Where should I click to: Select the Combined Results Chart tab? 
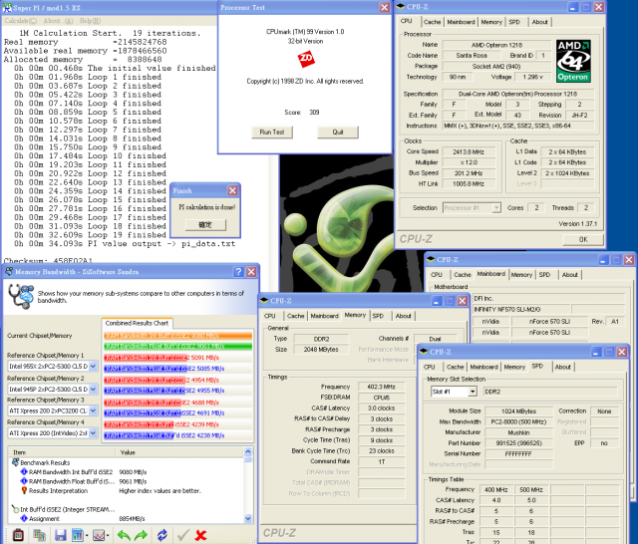coord(137,323)
